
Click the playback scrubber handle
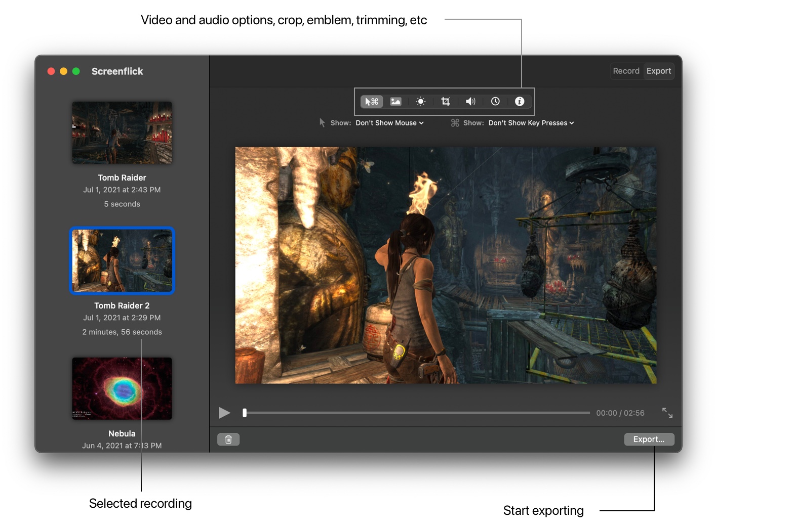point(245,413)
